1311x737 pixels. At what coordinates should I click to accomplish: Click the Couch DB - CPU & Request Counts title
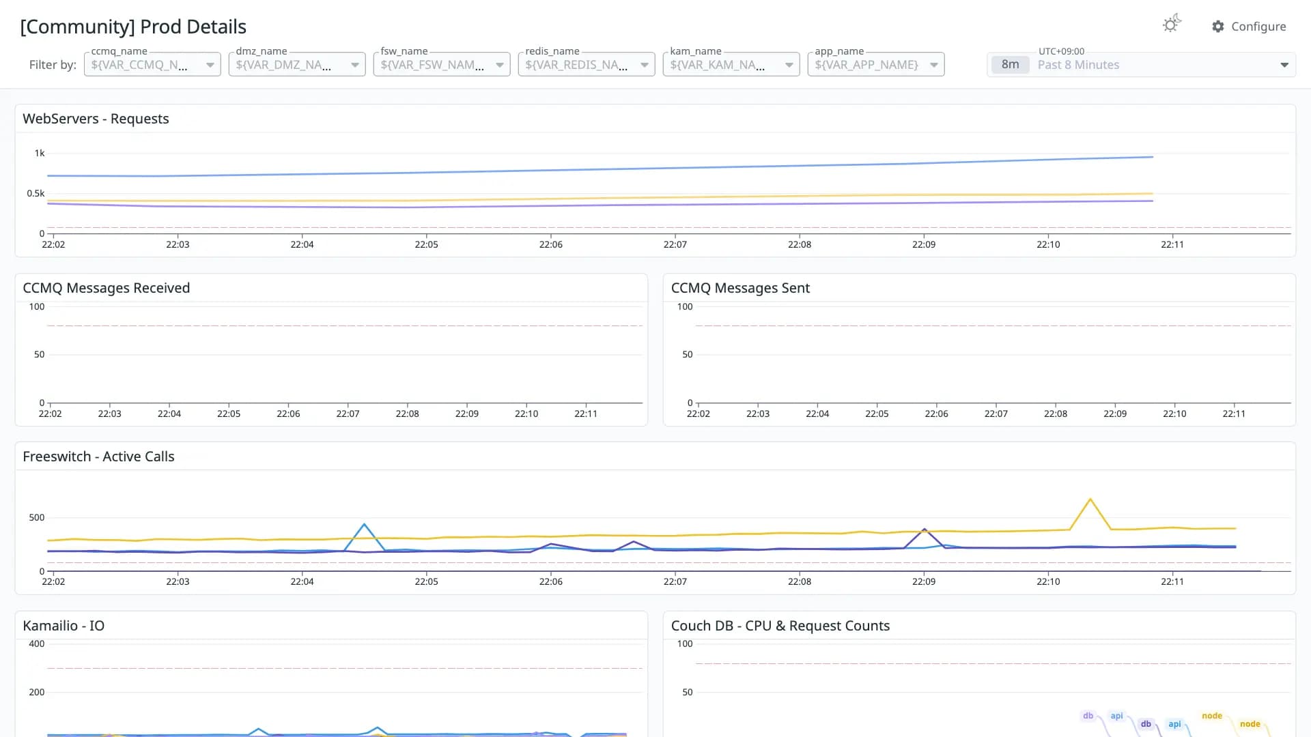[780, 626]
